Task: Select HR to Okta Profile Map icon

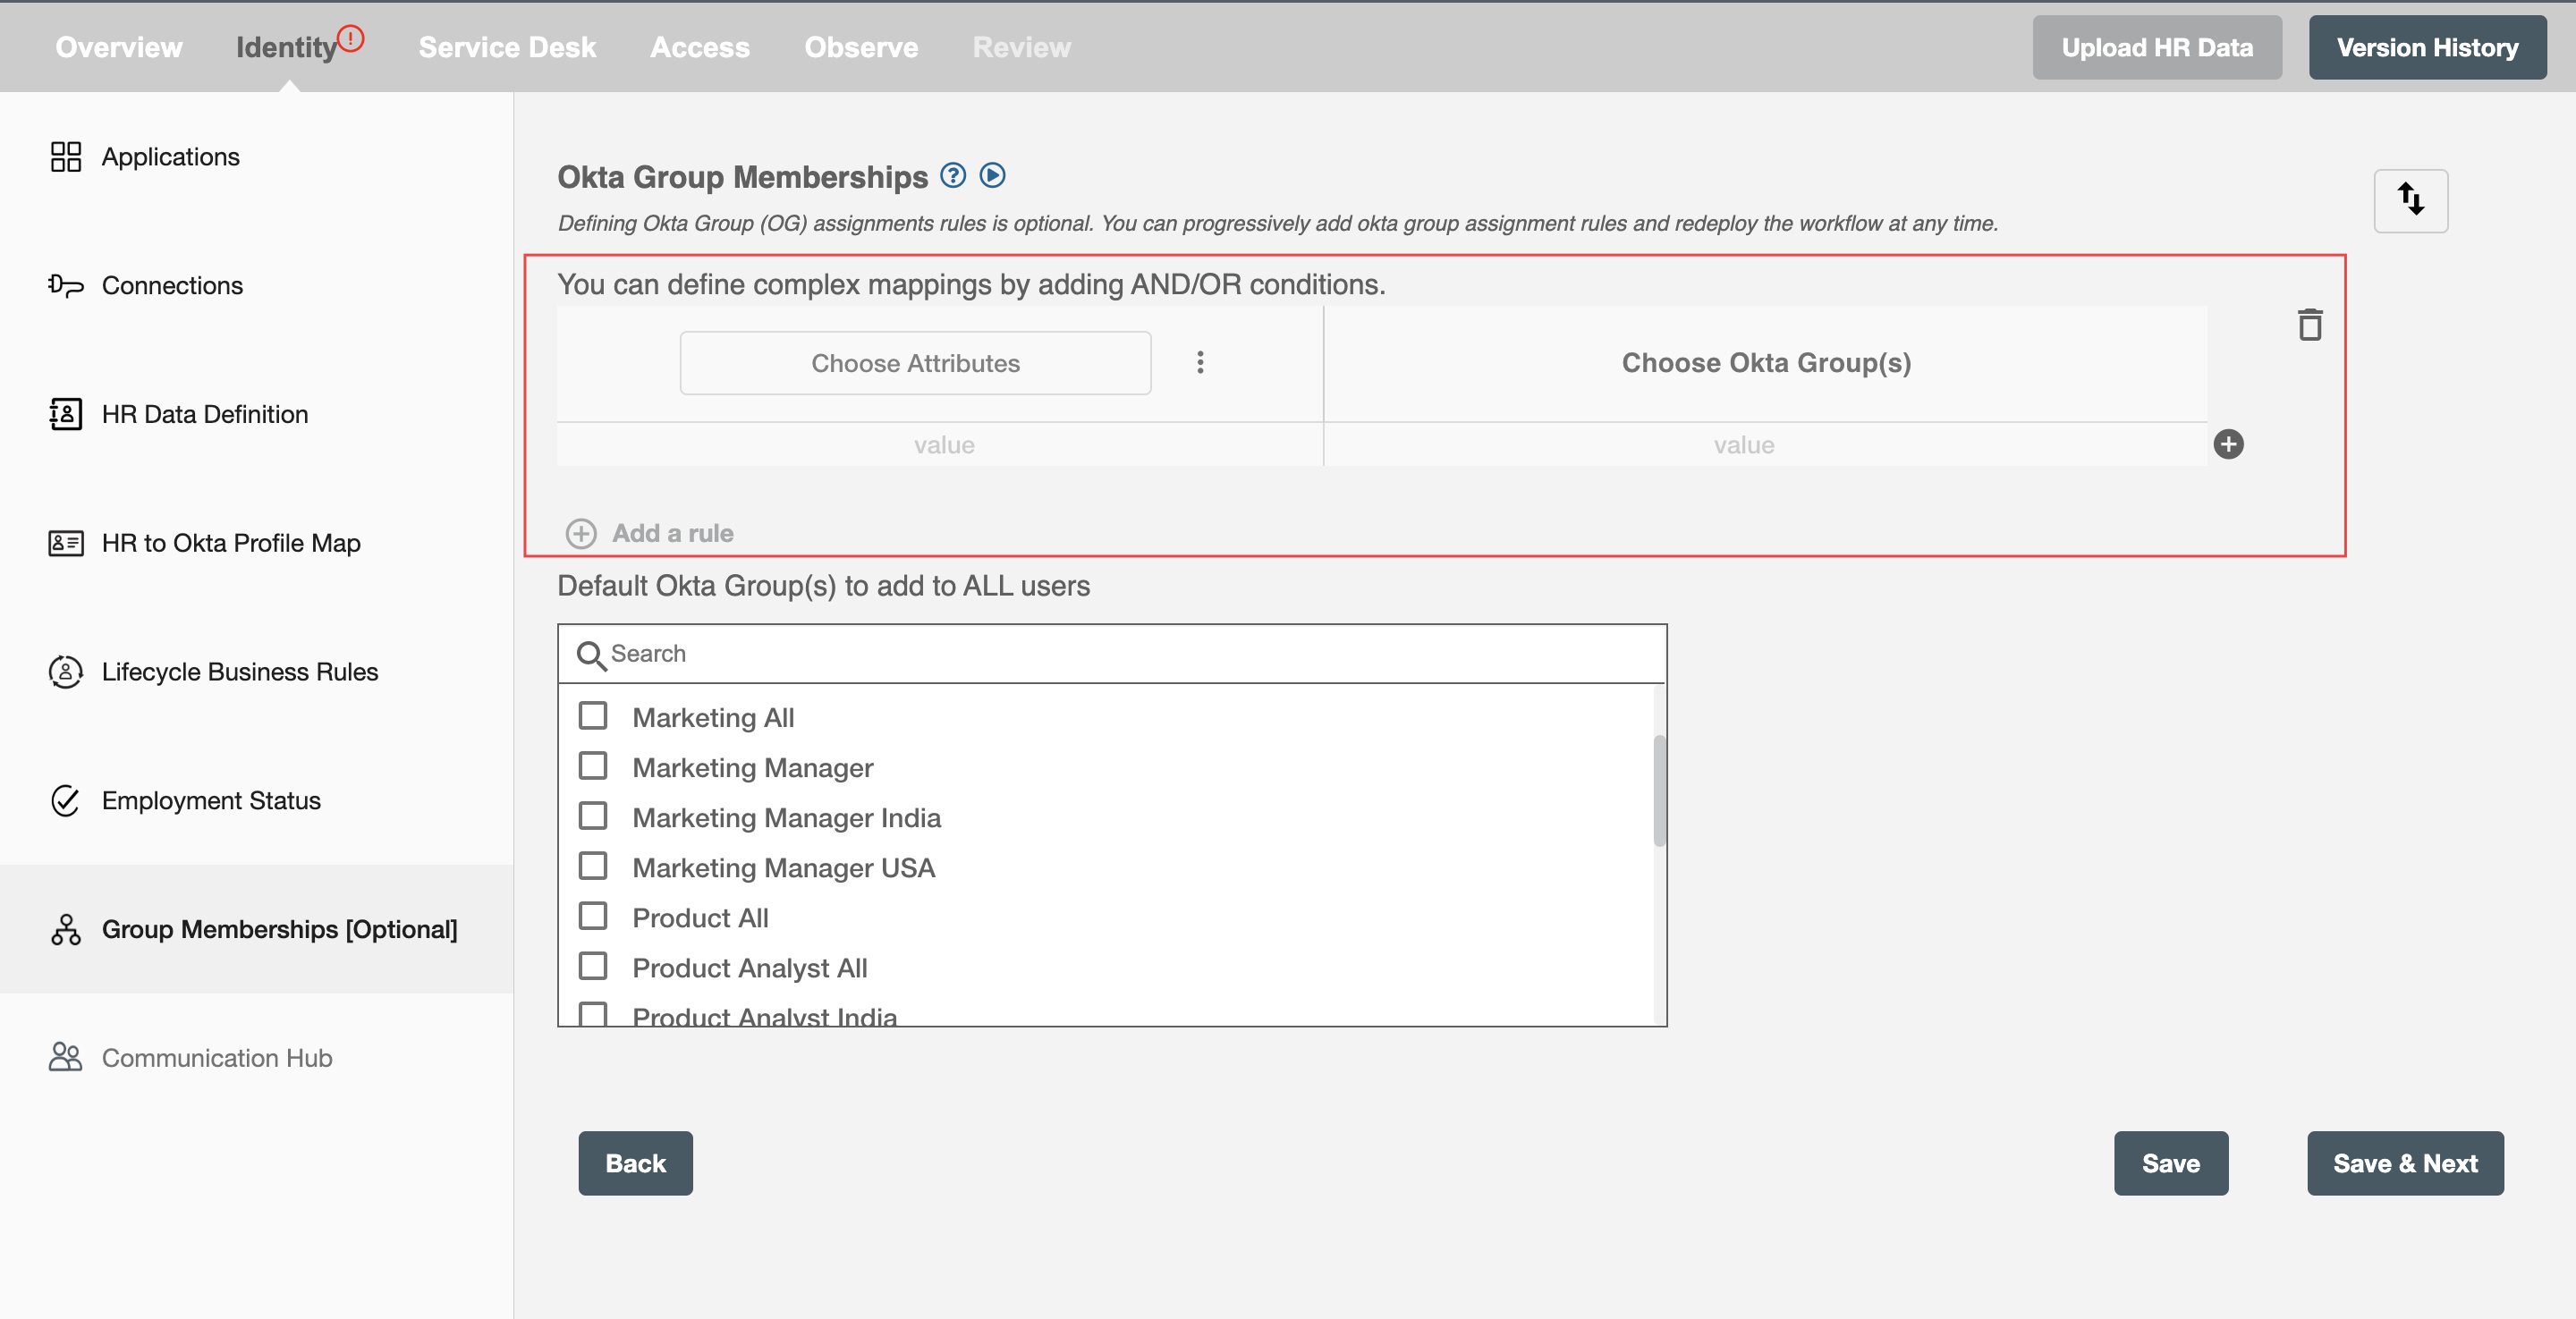Action: point(66,543)
